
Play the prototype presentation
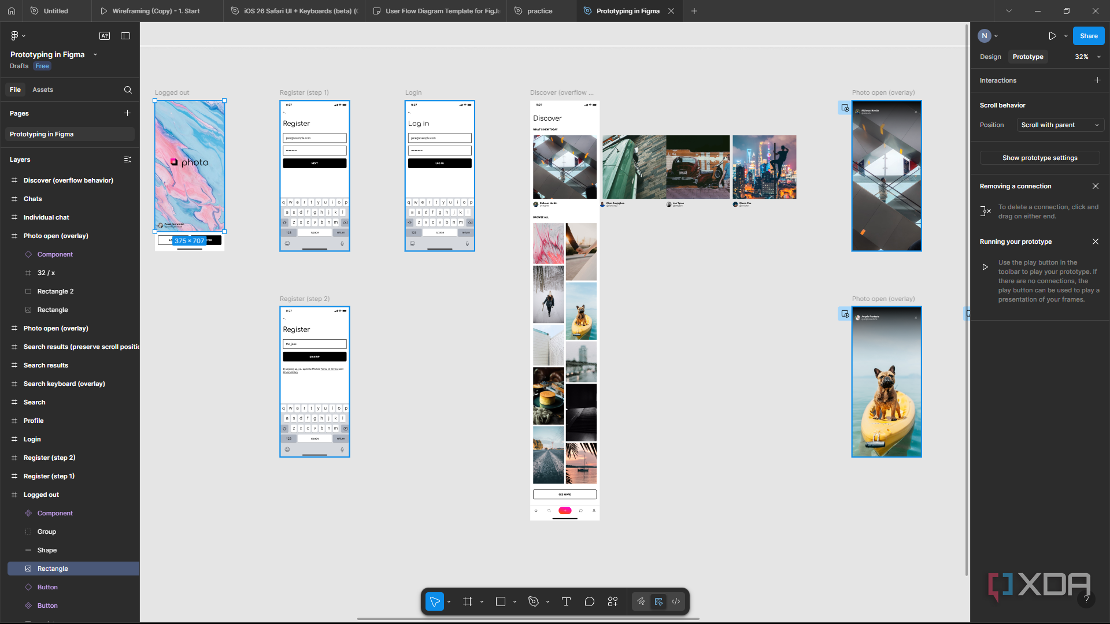pyautogui.click(x=1052, y=36)
